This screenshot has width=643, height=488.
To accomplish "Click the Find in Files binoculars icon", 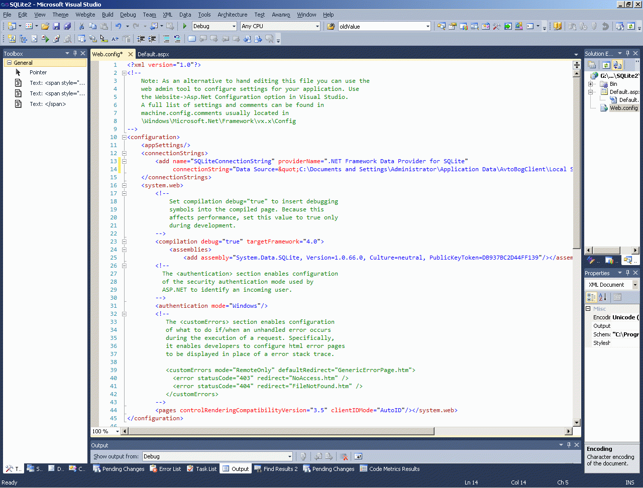I will click(331, 26).
